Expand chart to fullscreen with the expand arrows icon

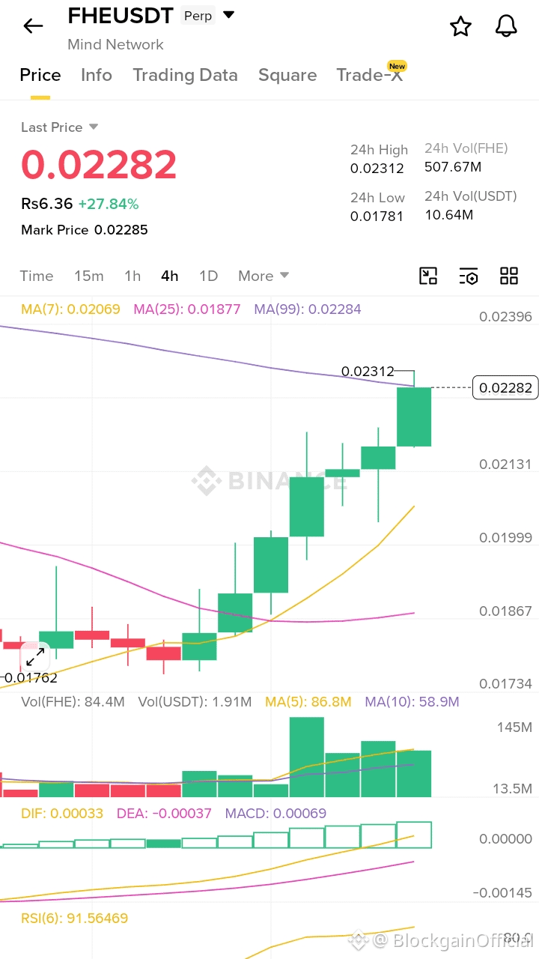(35, 657)
